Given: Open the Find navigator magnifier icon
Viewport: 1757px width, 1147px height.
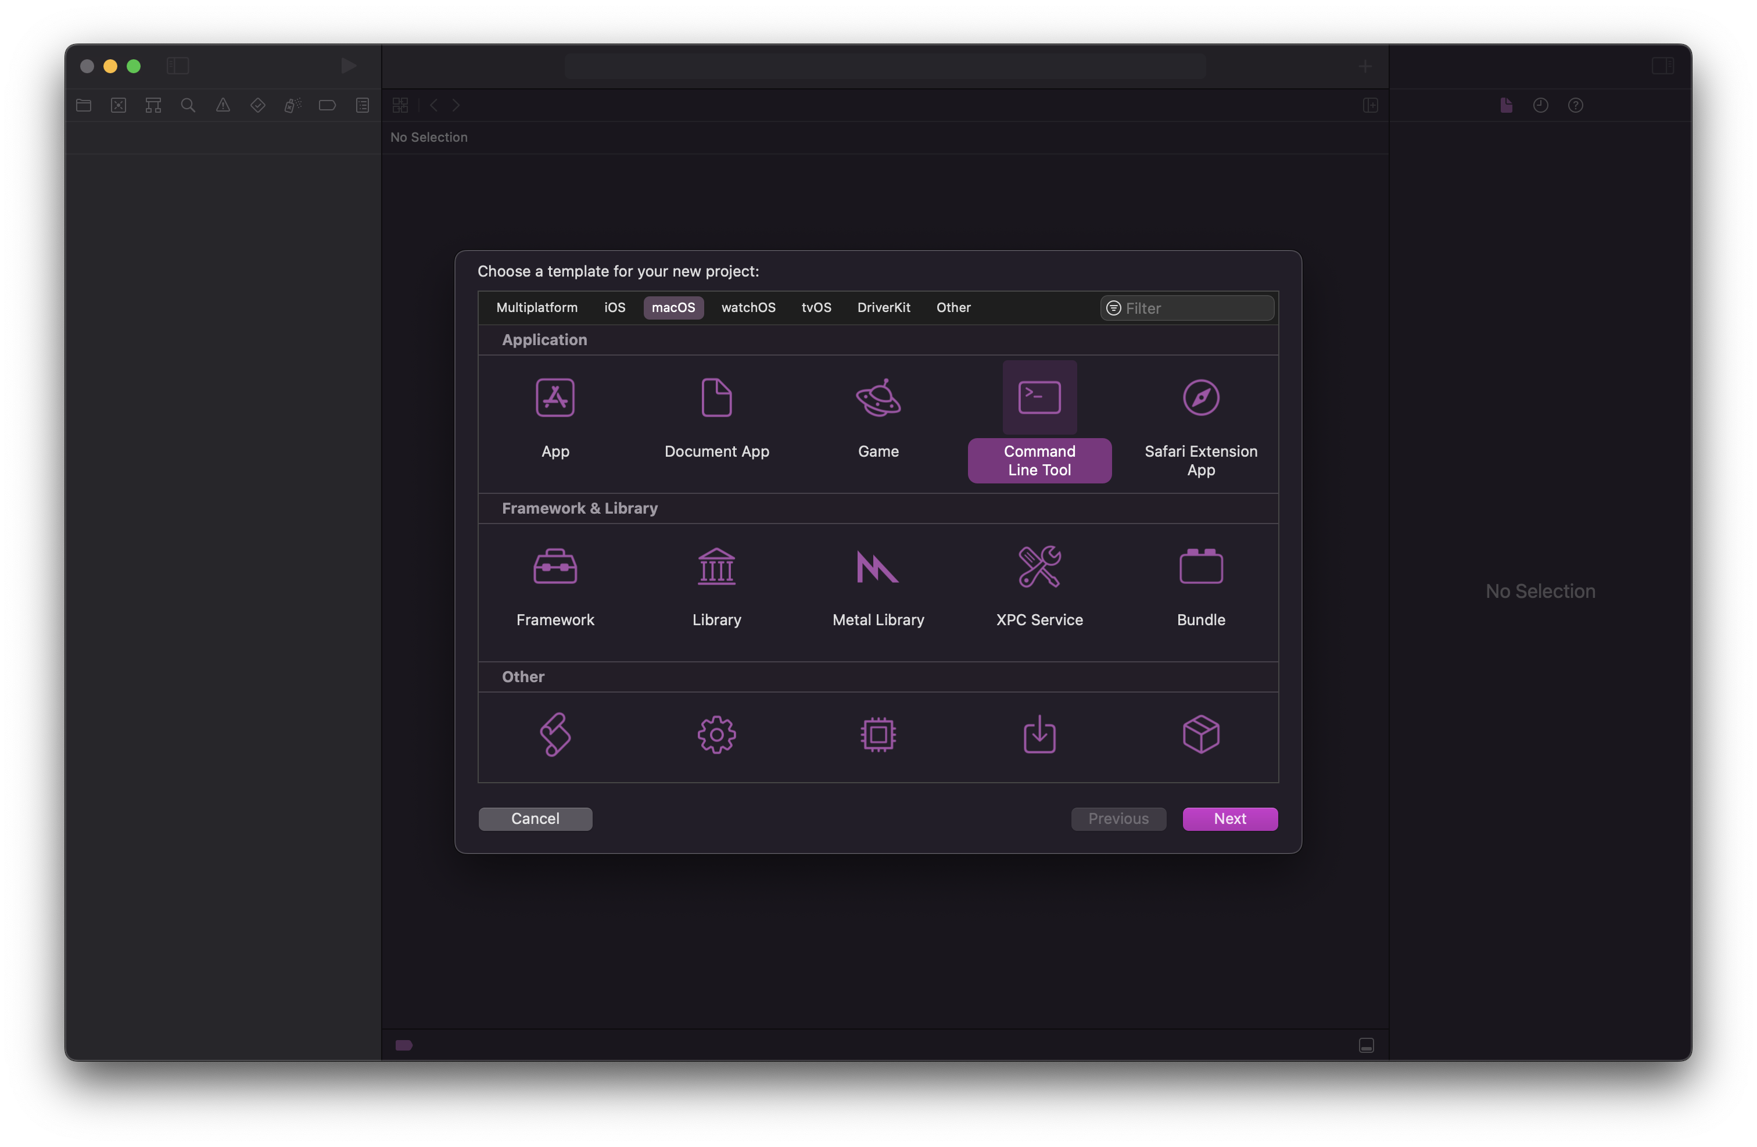Looking at the screenshot, I should pyautogui.click(x=188, y=105).
